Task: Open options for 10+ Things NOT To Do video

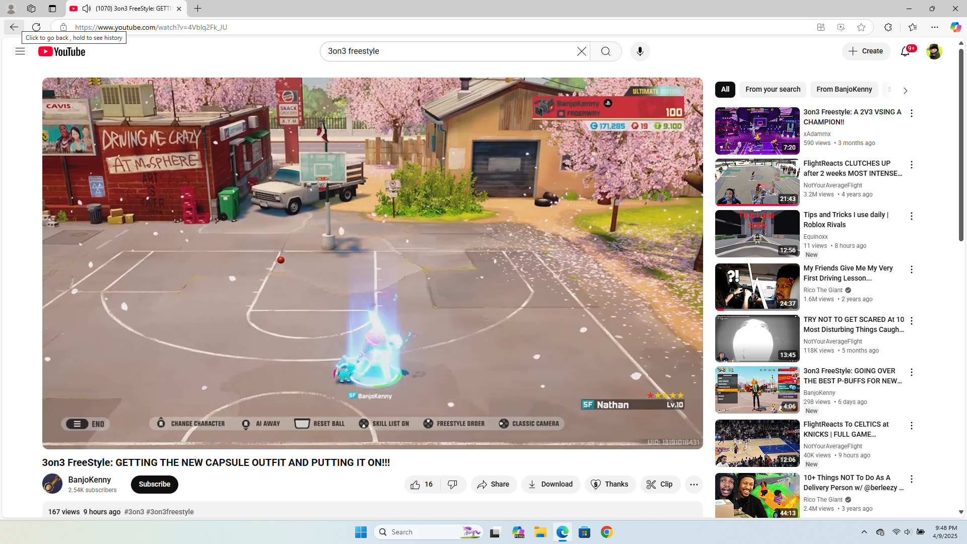Action: (x=912, y=479)
